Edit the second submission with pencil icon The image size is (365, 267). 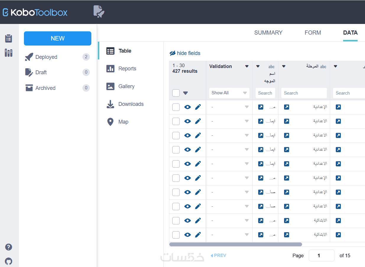(198, 121)
